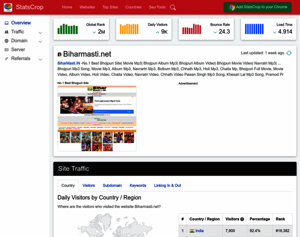
Task: Click the Biharmasti.net favicon
Action: click(x=60, y=55)
